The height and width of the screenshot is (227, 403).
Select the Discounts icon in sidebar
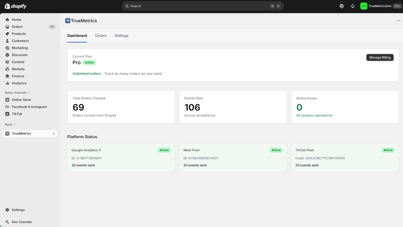point(8,55)
